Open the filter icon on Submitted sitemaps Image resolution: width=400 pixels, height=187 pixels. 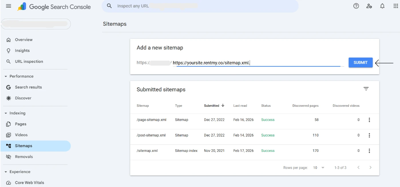point(366,89)
